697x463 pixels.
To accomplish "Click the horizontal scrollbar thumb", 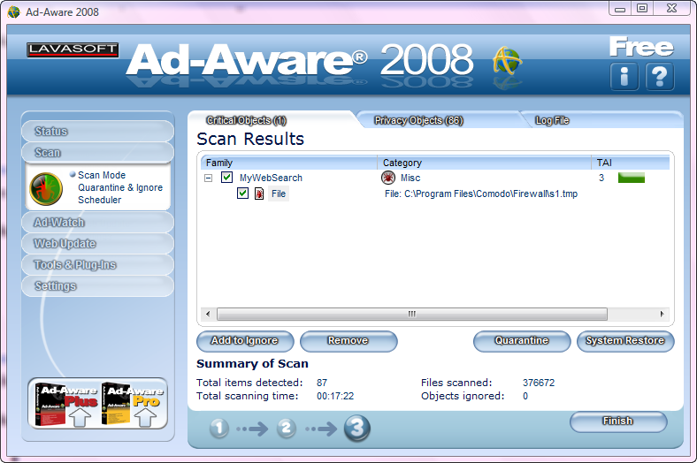I will (411, 314).
